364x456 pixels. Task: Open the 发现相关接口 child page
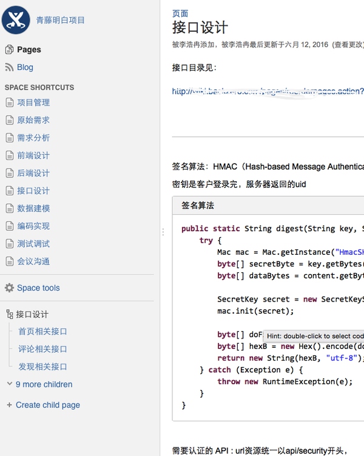[x=42, y=367]
